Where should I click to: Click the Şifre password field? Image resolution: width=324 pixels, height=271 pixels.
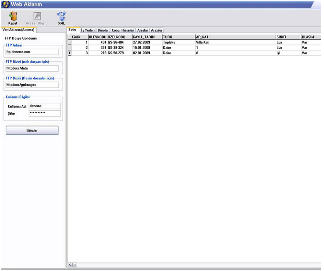point(45,113)
